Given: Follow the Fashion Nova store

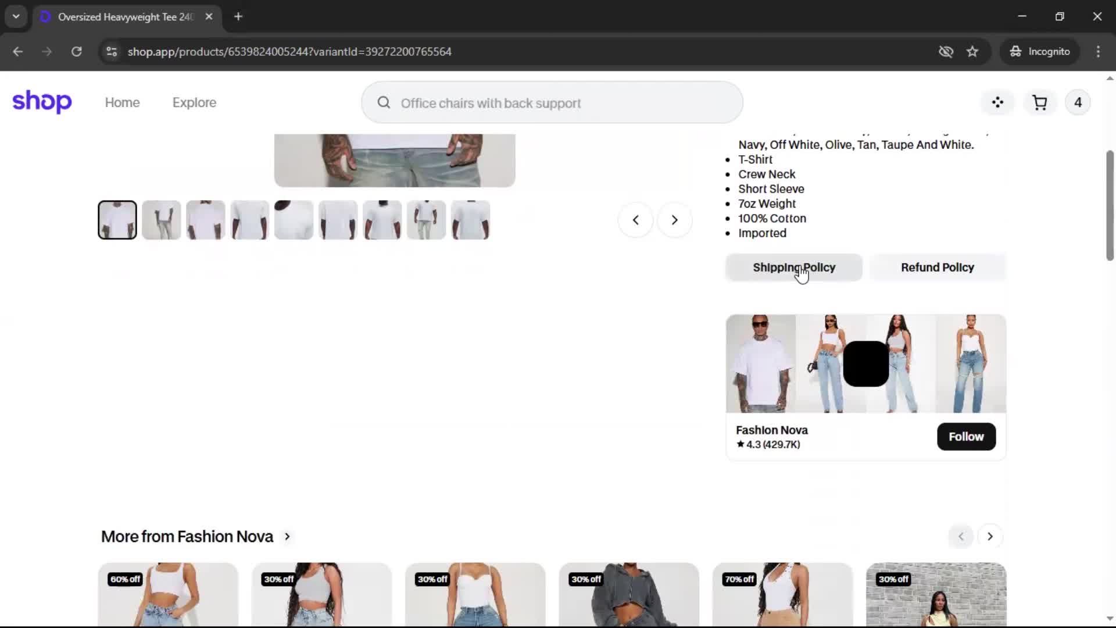Looking at the screenshot, I should coord(965,437).
